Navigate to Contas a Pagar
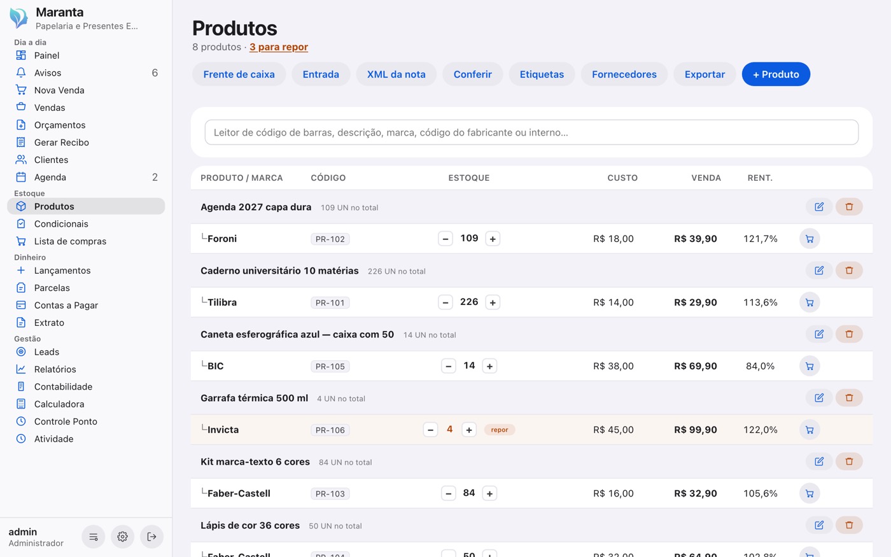The height and width of the screenshot is (557, 891). tap(86, 306)
